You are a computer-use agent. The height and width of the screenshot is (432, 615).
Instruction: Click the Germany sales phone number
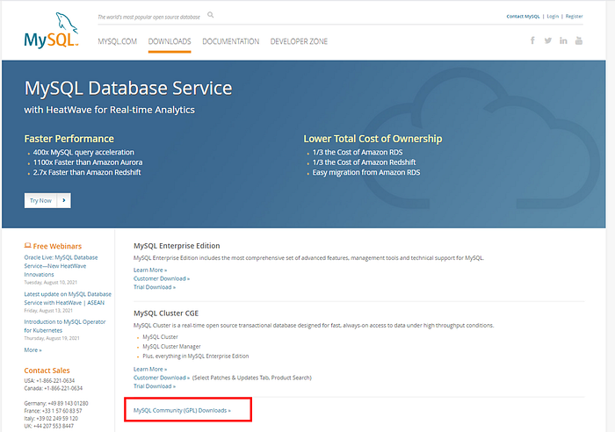pyautogui.click(x=68, y=403)
